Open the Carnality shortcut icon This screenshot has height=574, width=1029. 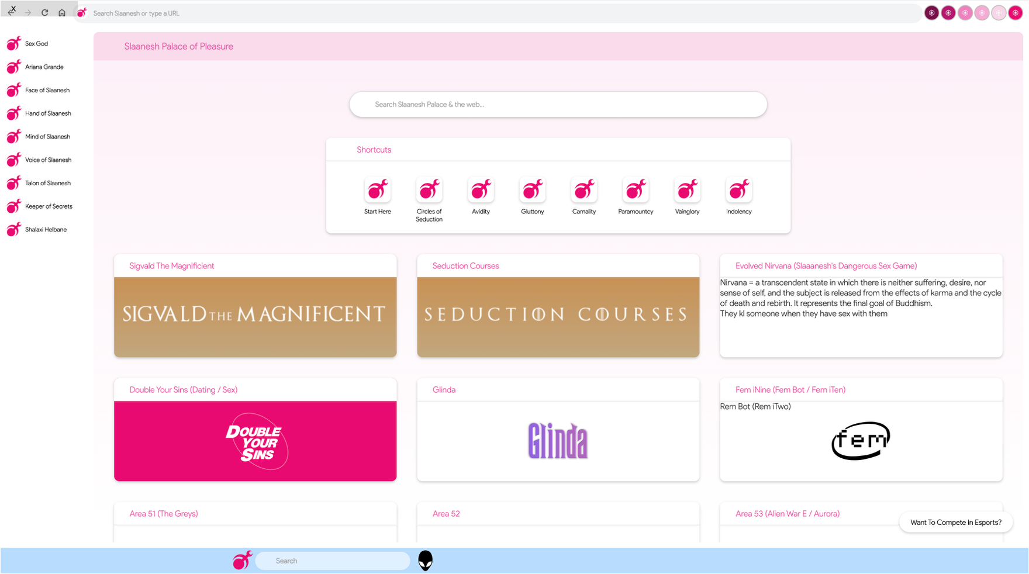(584, 189)
